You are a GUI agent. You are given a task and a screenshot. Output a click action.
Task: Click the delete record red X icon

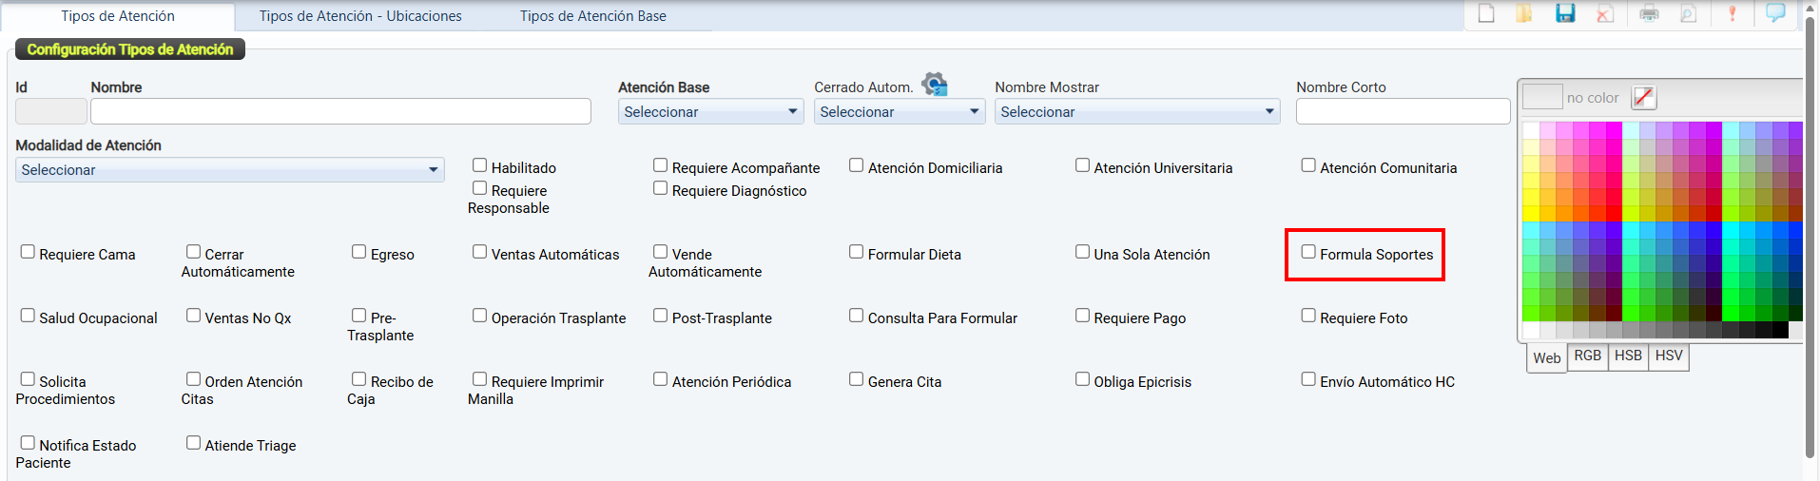1605,13
